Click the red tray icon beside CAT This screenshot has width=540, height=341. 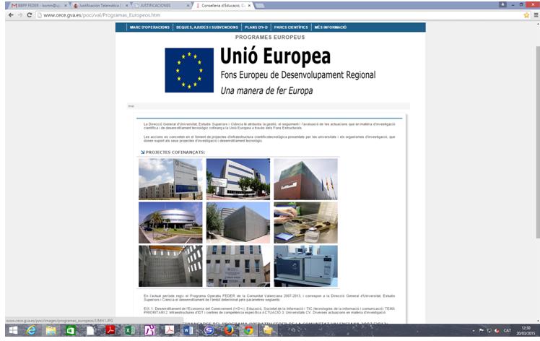coord(497,331)
